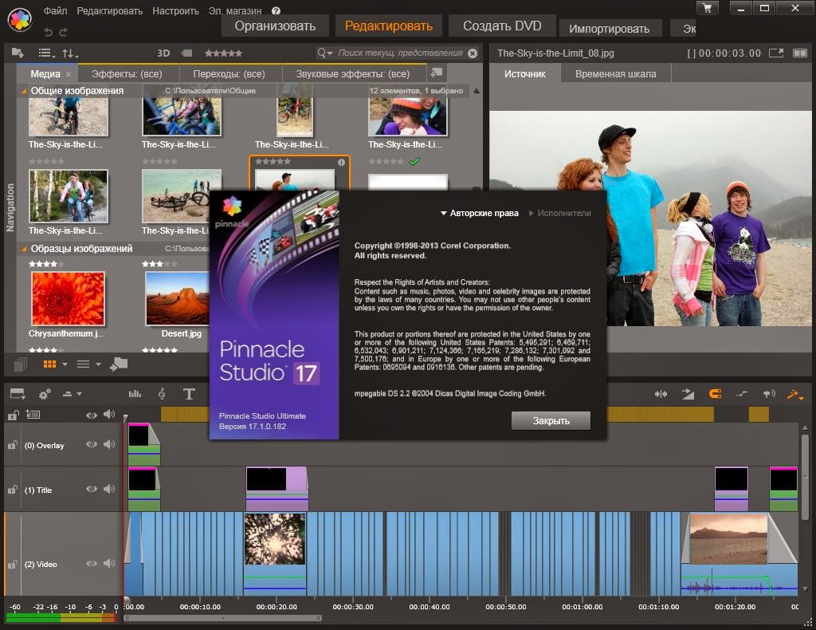Redo action with the redo arrow
Screen dimensions: 816x630
[x=64, y=32]
